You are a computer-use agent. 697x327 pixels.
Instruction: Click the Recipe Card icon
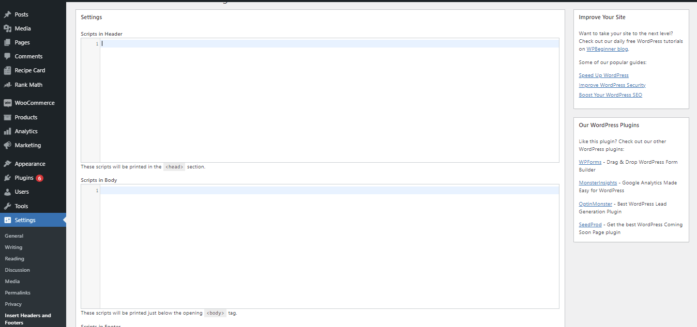click(7, 70)
